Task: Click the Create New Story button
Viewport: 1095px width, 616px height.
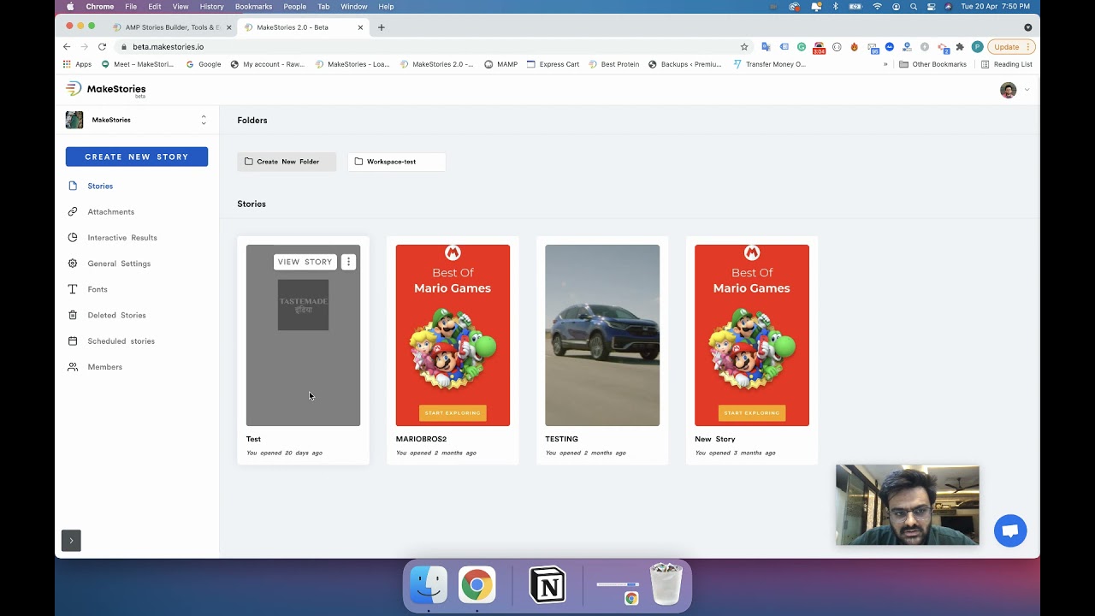Action: (x=137, y=157)
